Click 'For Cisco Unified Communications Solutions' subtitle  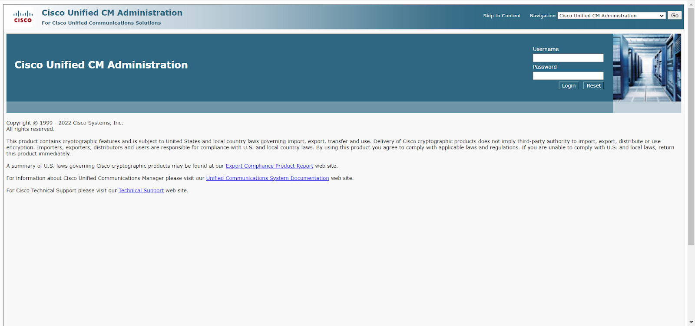tap(101, 23)
